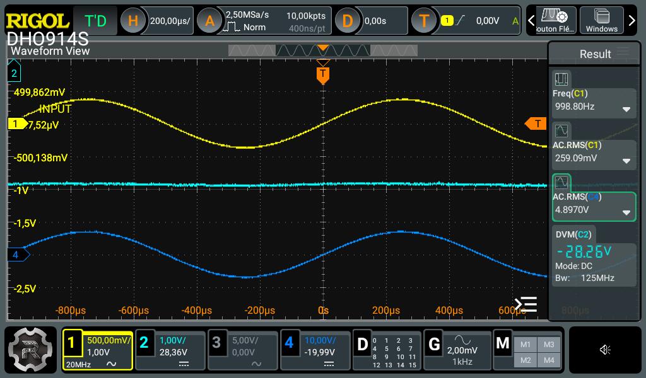646x378 pixels.
Task: Toggle the beeper speaker icon
Action: coord(605,350)
